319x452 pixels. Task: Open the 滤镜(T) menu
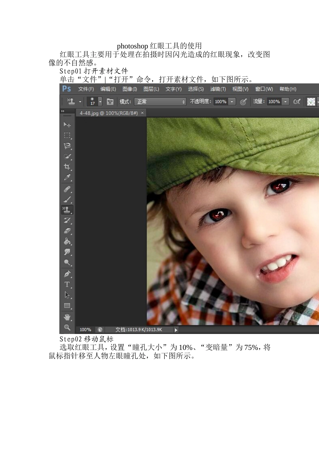[x=218, y=89]
